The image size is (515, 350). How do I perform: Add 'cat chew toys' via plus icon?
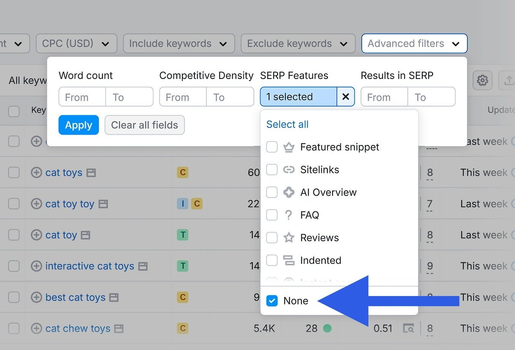coord(36,329)
